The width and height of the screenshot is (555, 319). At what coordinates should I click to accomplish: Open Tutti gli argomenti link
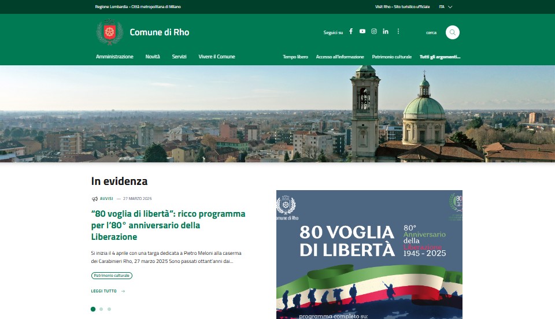(440, 57)
